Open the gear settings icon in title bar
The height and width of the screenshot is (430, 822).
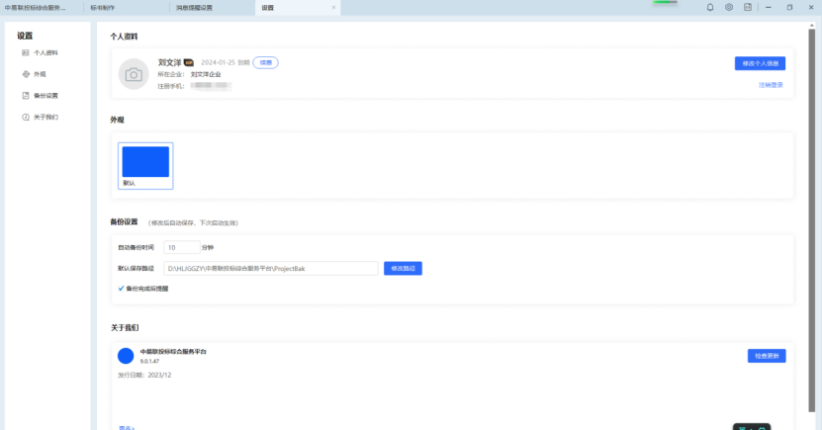(729, 7)
